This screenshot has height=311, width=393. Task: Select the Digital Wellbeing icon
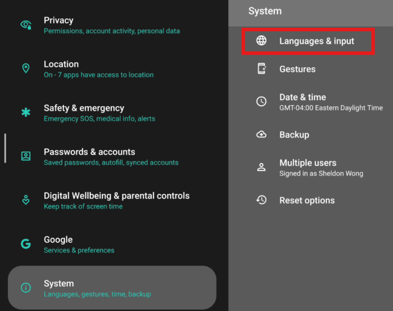(26, 200)
